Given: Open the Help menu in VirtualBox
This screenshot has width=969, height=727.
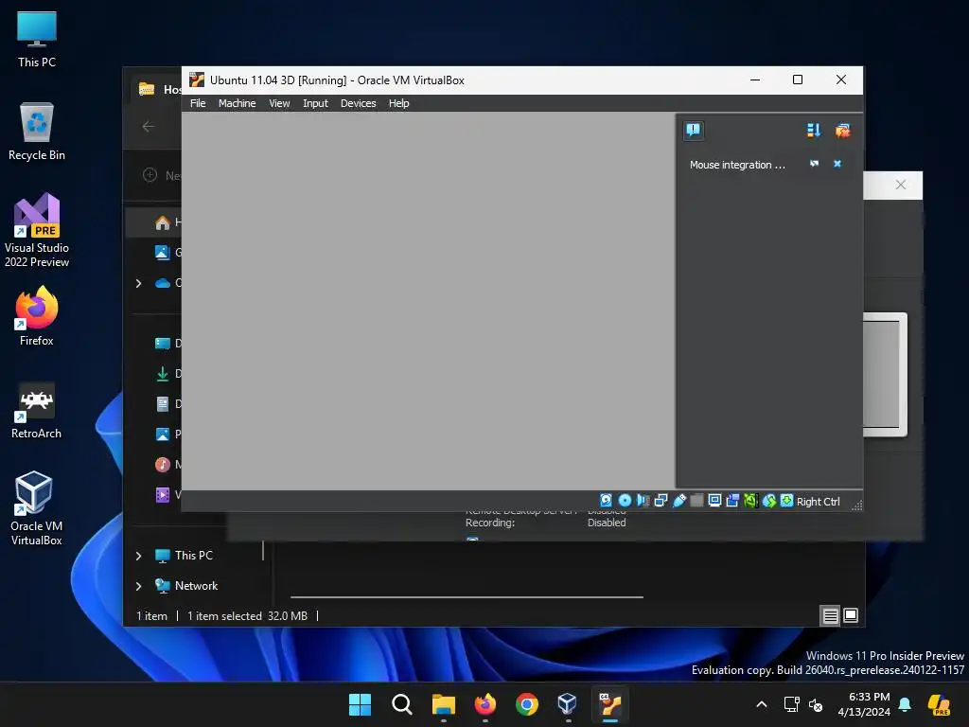Looking at the screenshot, I should pyautogui.click(x=398, y=103).
